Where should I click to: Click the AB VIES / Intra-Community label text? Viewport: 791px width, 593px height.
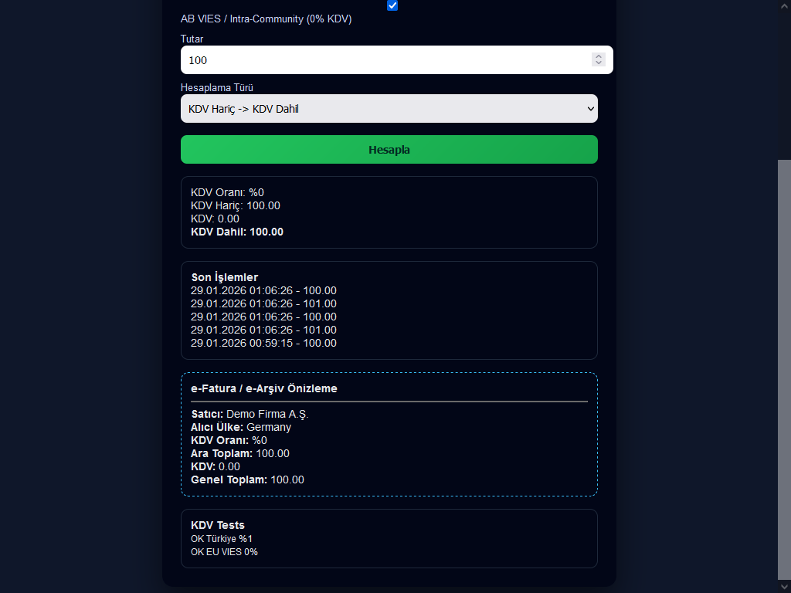266,19
